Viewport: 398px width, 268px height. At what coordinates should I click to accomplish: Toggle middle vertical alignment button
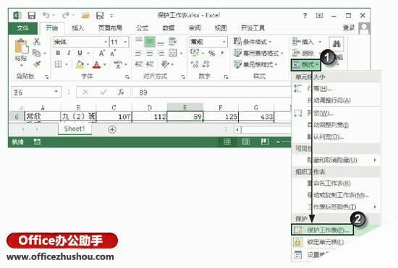[x=150, y=42]
